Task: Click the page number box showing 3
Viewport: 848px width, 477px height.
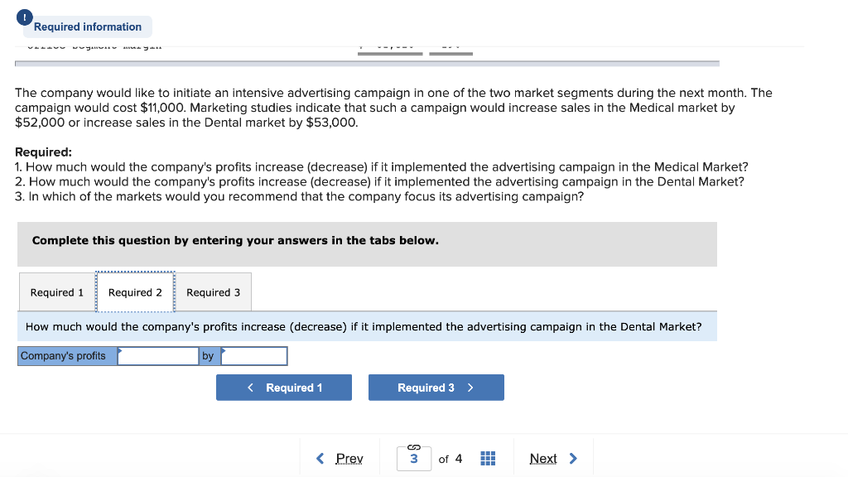Action: pos(414,458)
